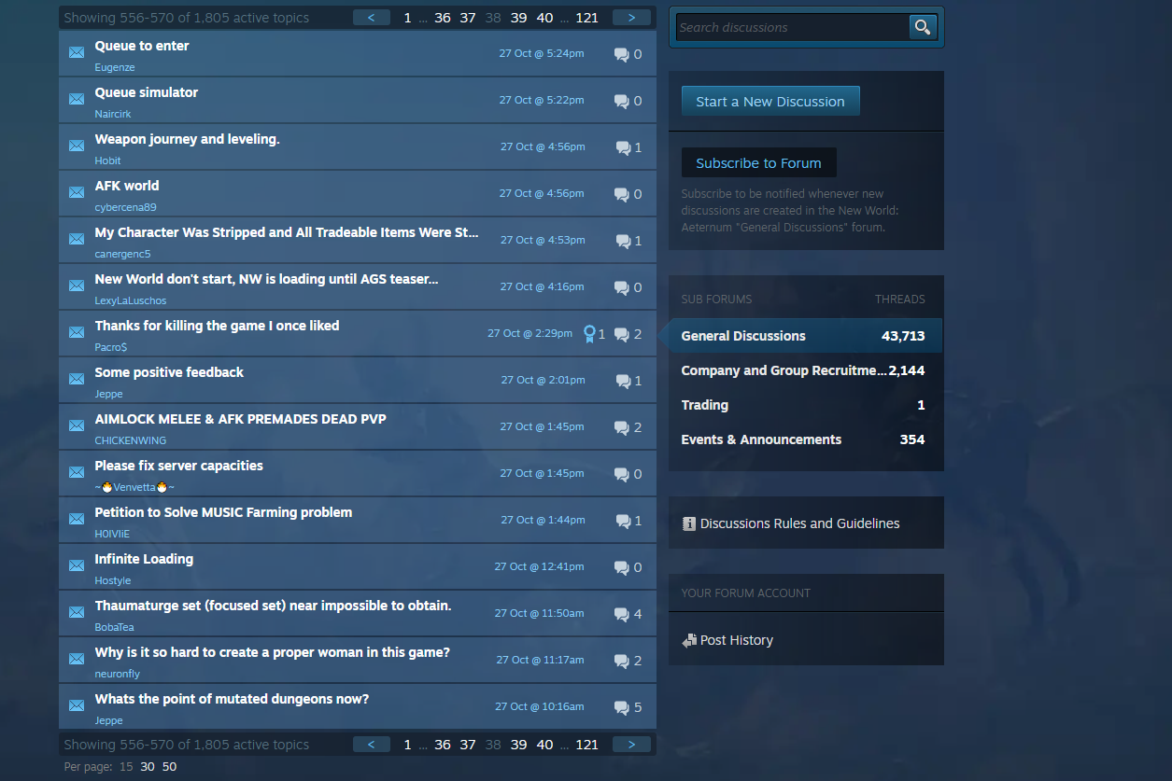
Task: Click envelope icon beside Weapon journey and leveling
Action: [x=77, y=146]
